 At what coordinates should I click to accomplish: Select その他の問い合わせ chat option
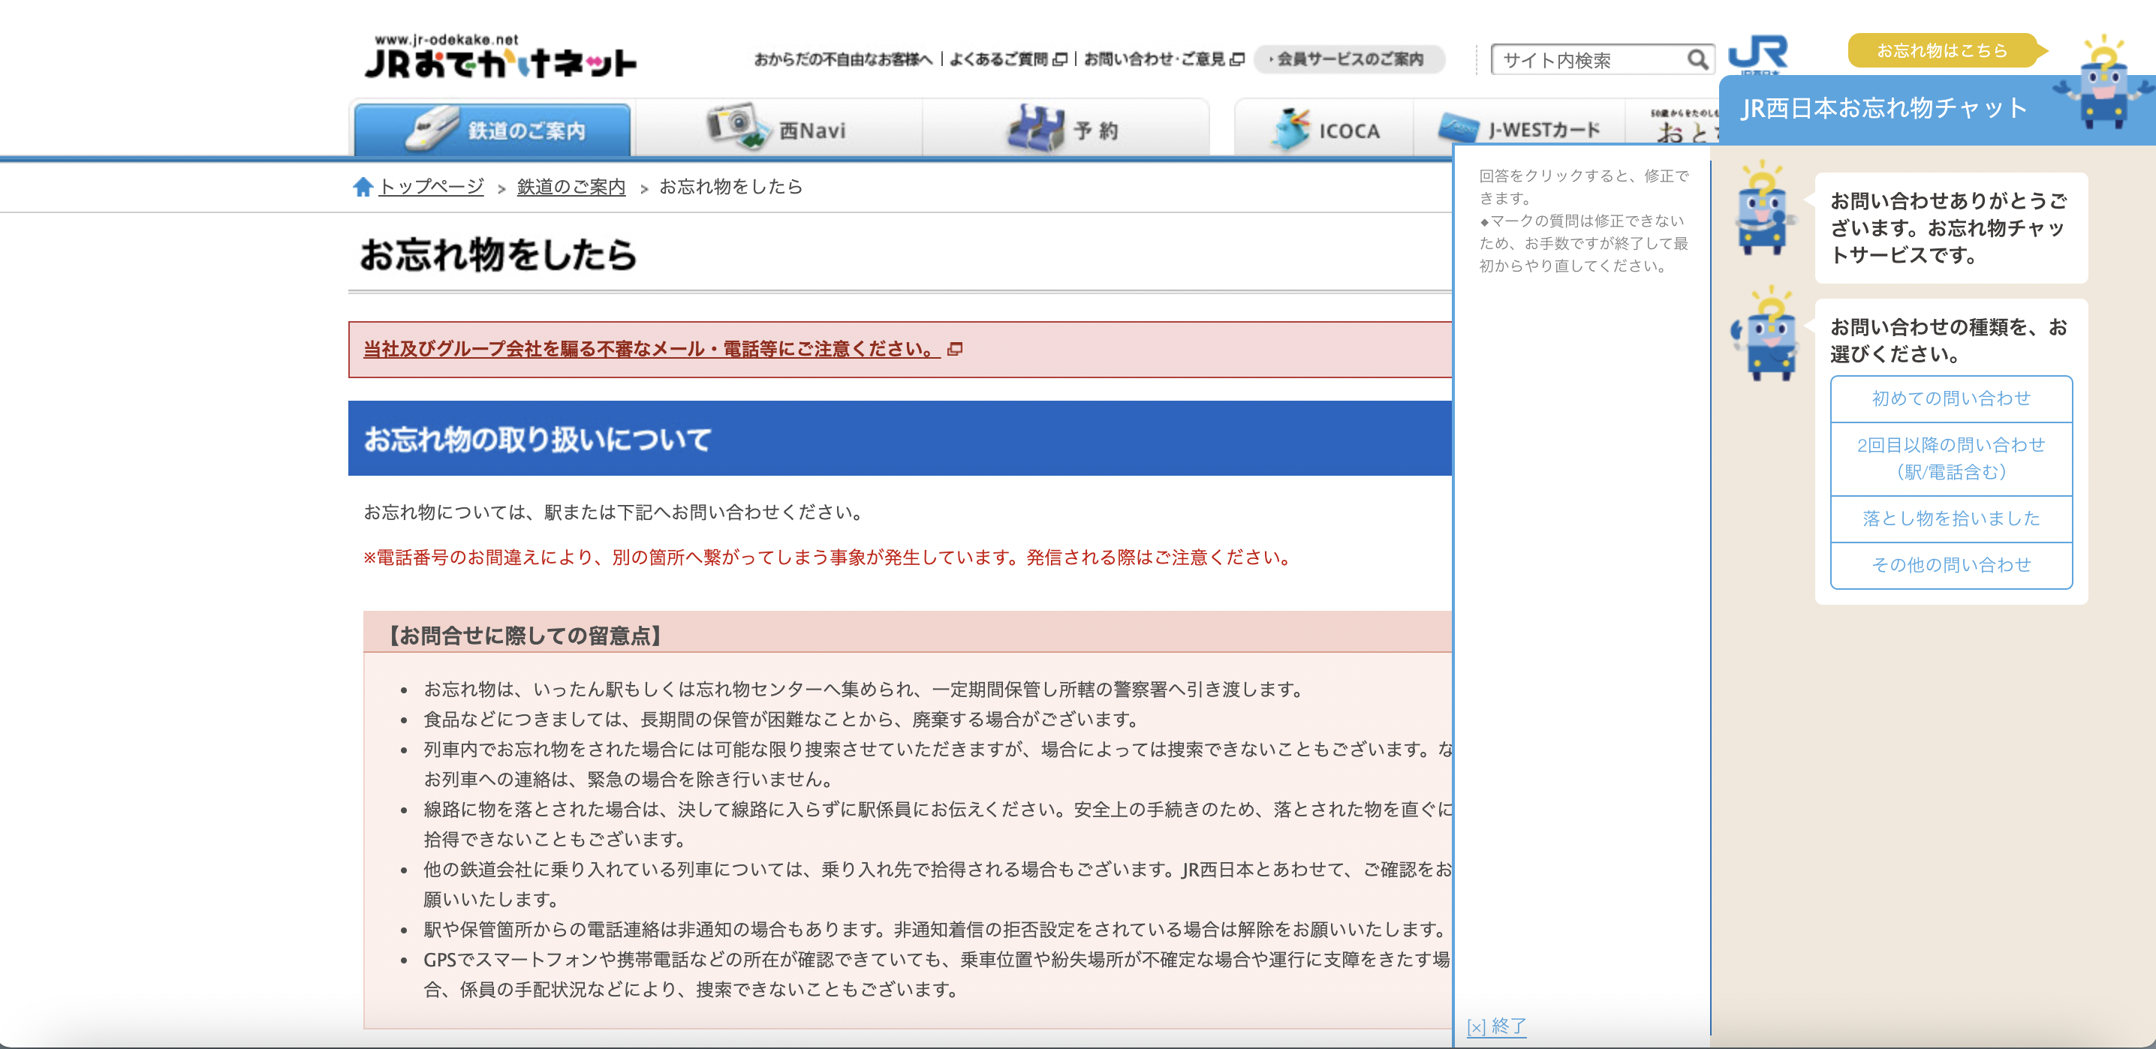click(x=1951, y=566)
